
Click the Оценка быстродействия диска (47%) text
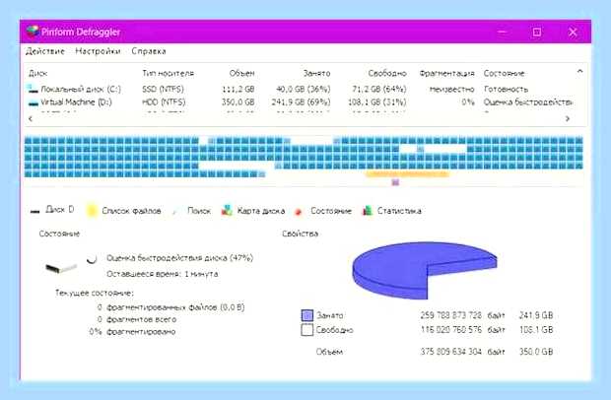click(179, 258)
